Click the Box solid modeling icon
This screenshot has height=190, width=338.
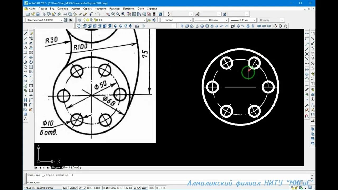point(187,26)
